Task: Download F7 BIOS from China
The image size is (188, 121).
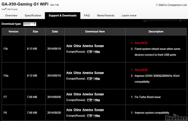Action: (77, 94)
